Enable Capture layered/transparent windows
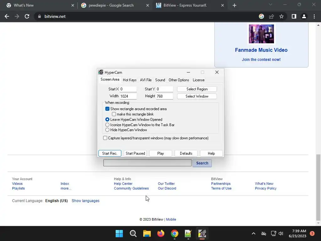This screenshot has height=241, width=321. [105, 138]
